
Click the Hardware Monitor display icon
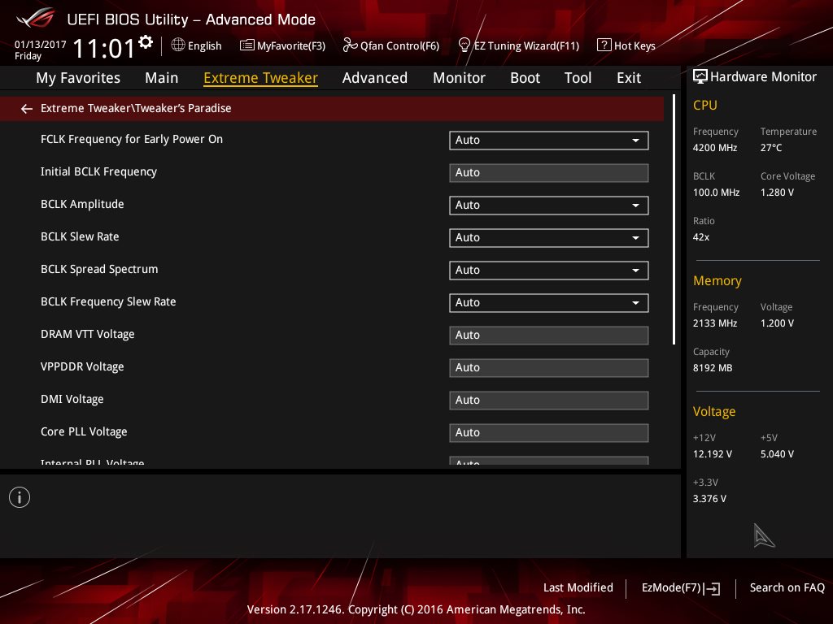point(700,77)
